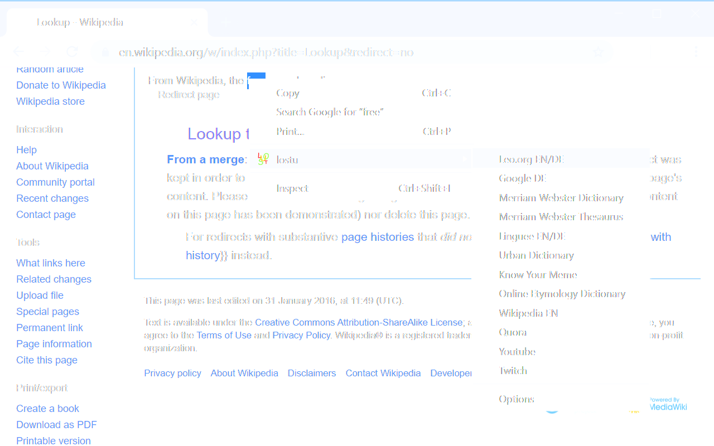Click the Powered By MediaWiki badge
Viewport: 714px width, 446px height.
point(667,404)
